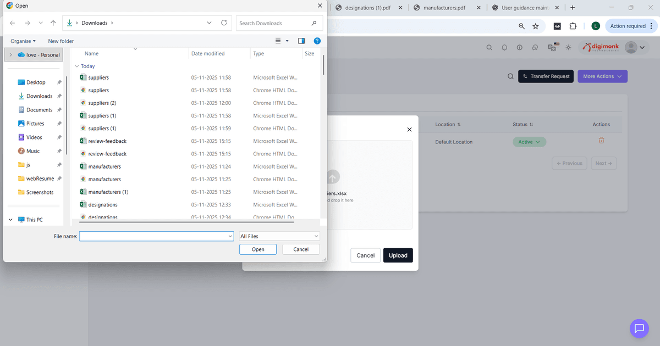Delete the Default Location using the trash icon
The height and width of the screenshot is (346, 660).
point(601,141)
